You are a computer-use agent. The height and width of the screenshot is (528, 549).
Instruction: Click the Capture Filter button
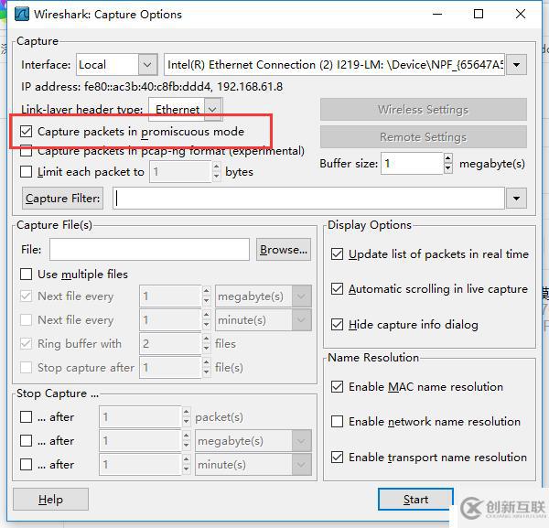(x=62, y=199)
